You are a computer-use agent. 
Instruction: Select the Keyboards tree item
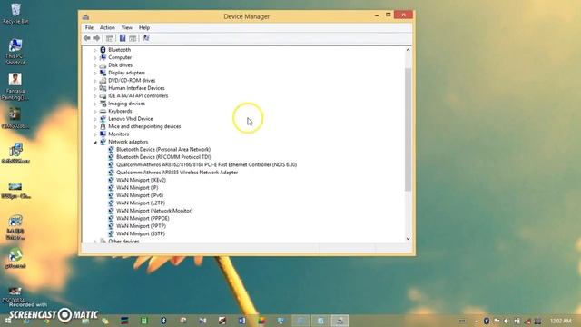pyautogui.click(x=120, y=111)
